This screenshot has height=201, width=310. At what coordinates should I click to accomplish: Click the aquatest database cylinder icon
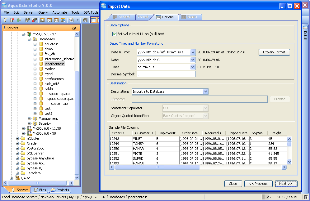pyautogui.click(x=41, y=44)
